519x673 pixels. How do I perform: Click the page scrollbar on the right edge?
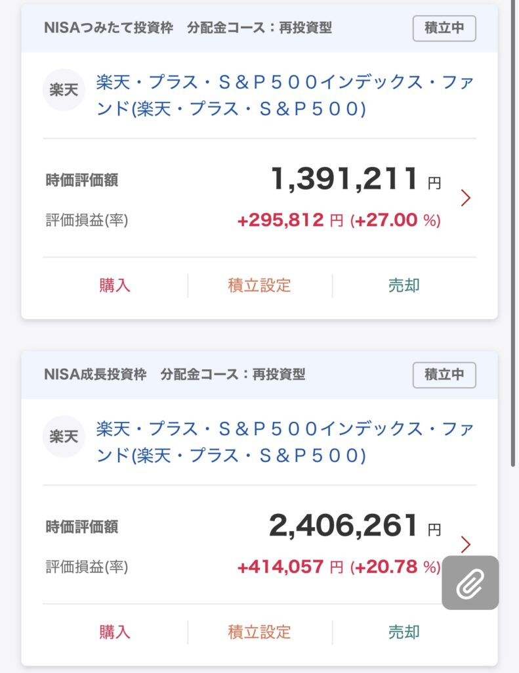(514, 230)
